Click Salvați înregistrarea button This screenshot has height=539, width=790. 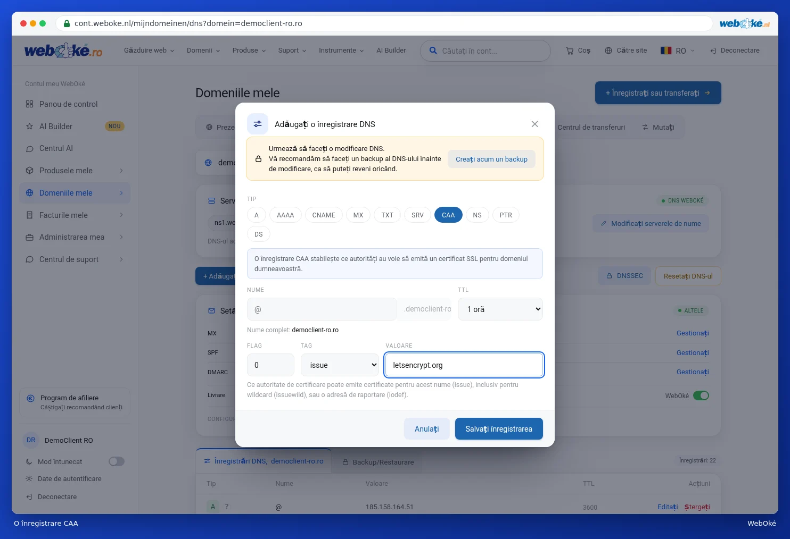coord(499,429)
